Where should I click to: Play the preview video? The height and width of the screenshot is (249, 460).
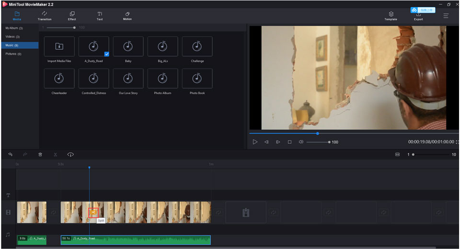coord(255,142)
